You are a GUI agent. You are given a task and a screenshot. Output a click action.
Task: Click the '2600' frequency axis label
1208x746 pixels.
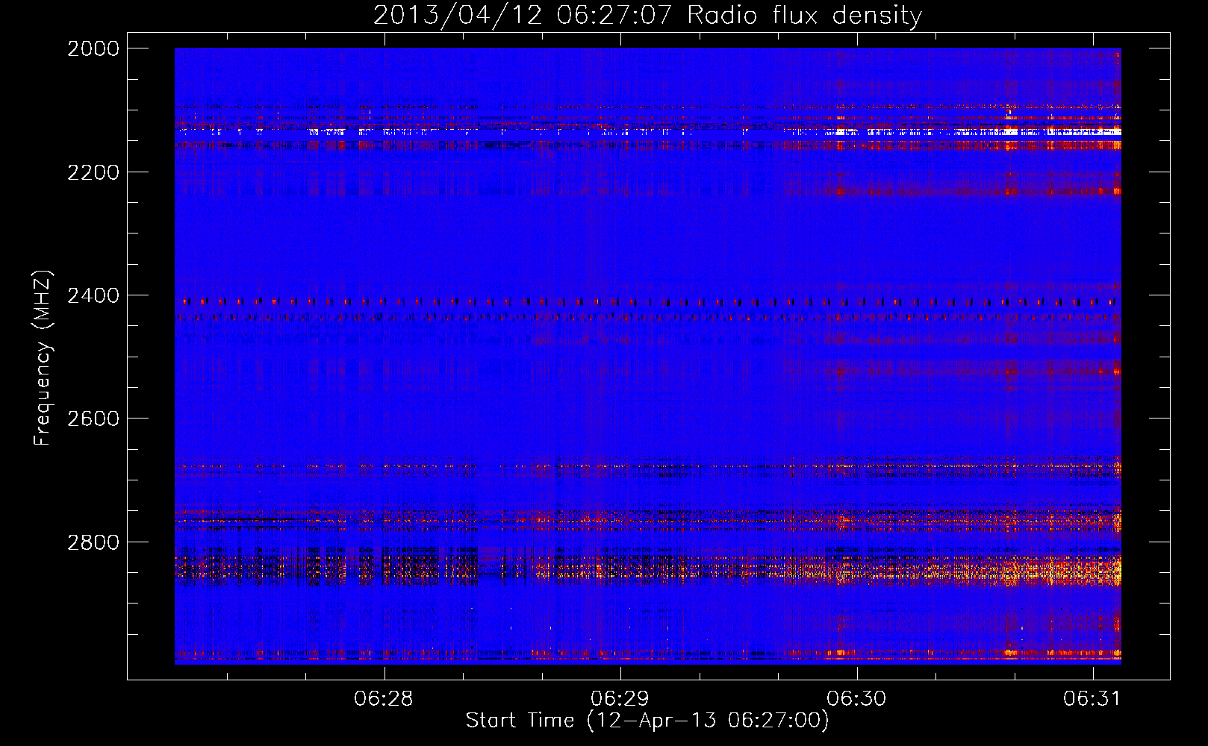click(93, 419)
